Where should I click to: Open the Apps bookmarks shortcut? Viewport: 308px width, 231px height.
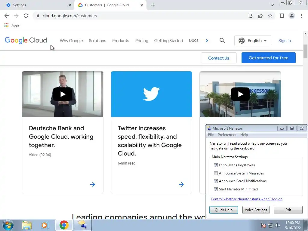coord(12,25)
